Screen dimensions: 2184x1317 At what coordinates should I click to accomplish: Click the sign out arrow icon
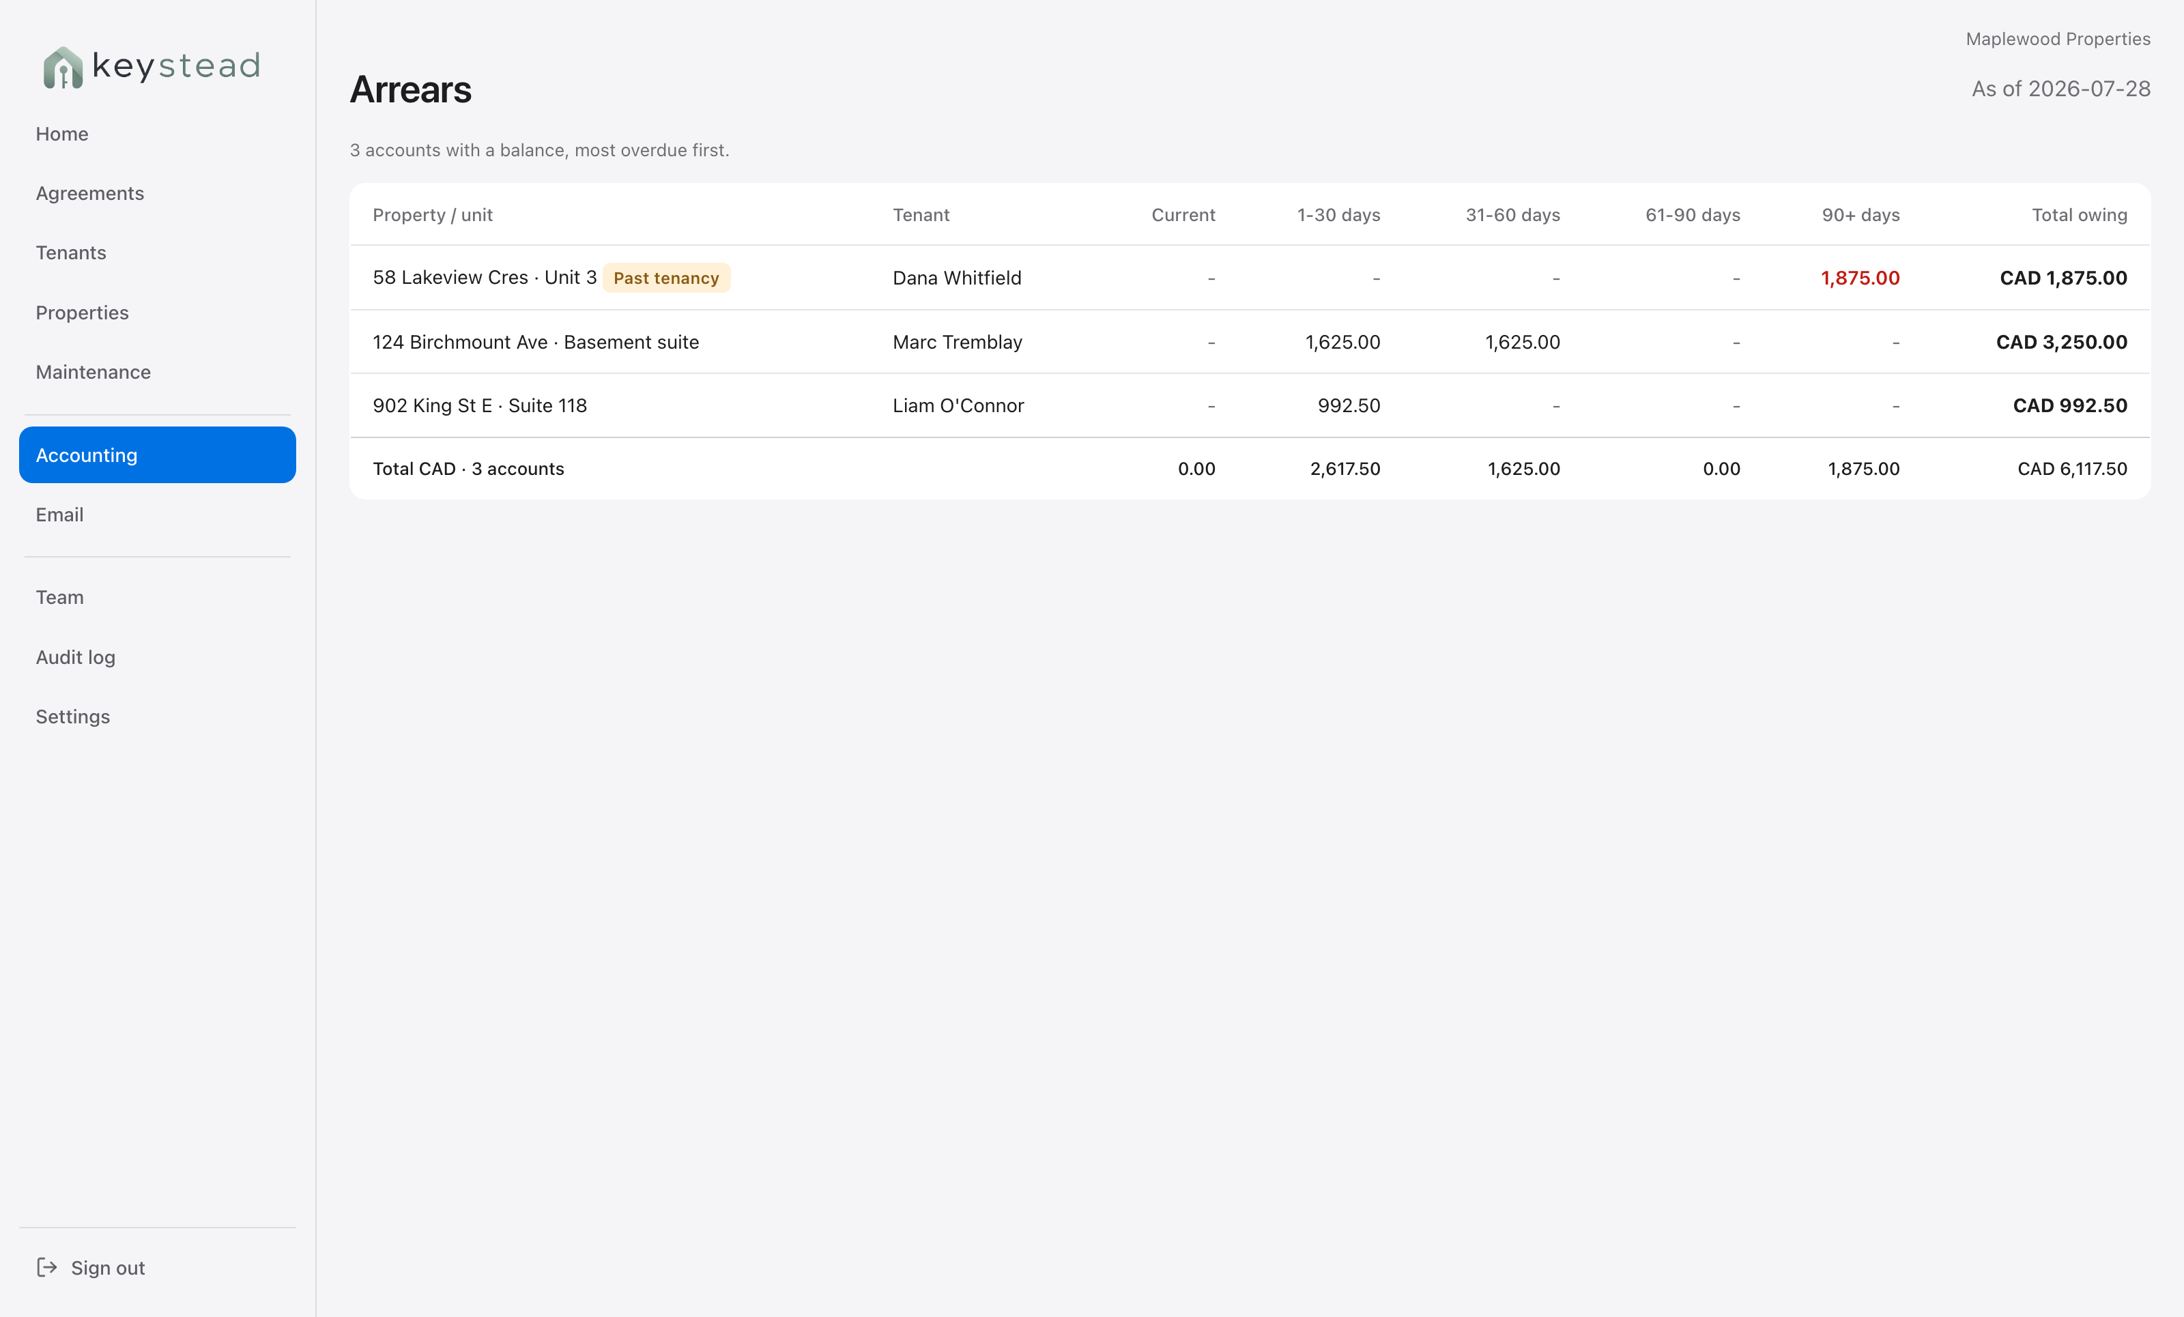pyautogui.click(x=47, y=1267)
